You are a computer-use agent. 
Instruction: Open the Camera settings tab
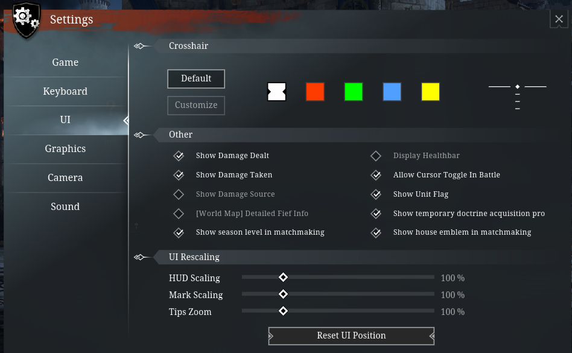(65, 177)
